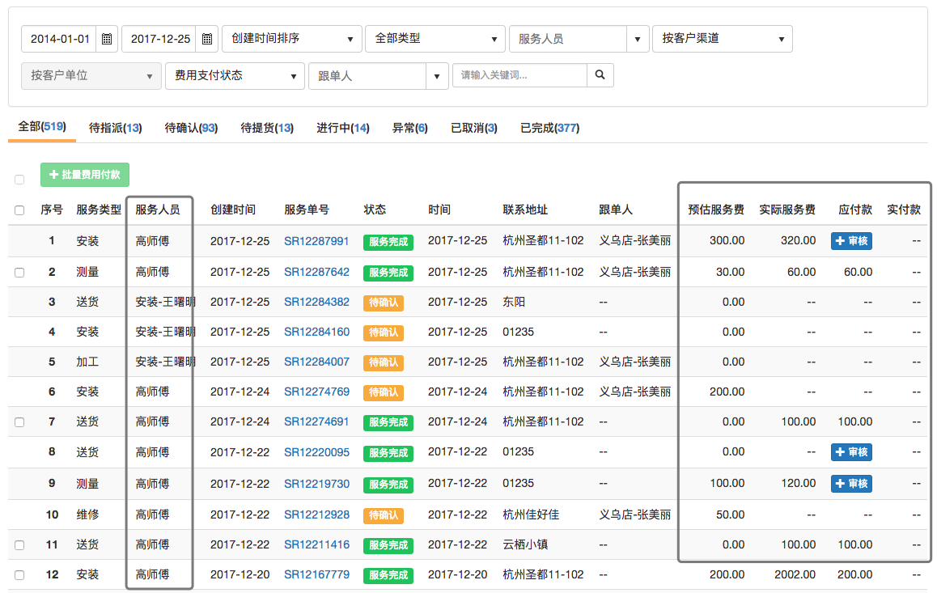Click address 杭州佳好佳 in row 10
This screenshot has width=937, height=593.
point(531,515)
